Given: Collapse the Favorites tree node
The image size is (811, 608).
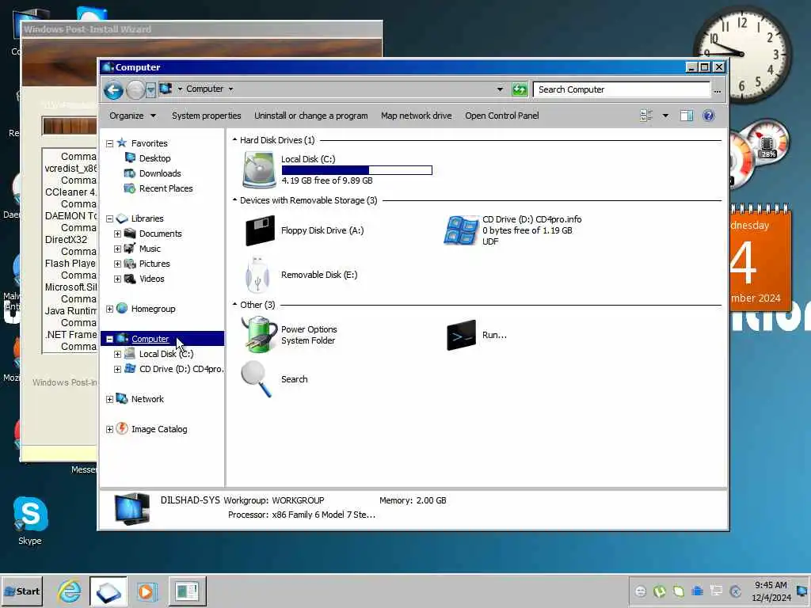Looking at the screenshot, I should pyautogui.click(x=109, y=144).
